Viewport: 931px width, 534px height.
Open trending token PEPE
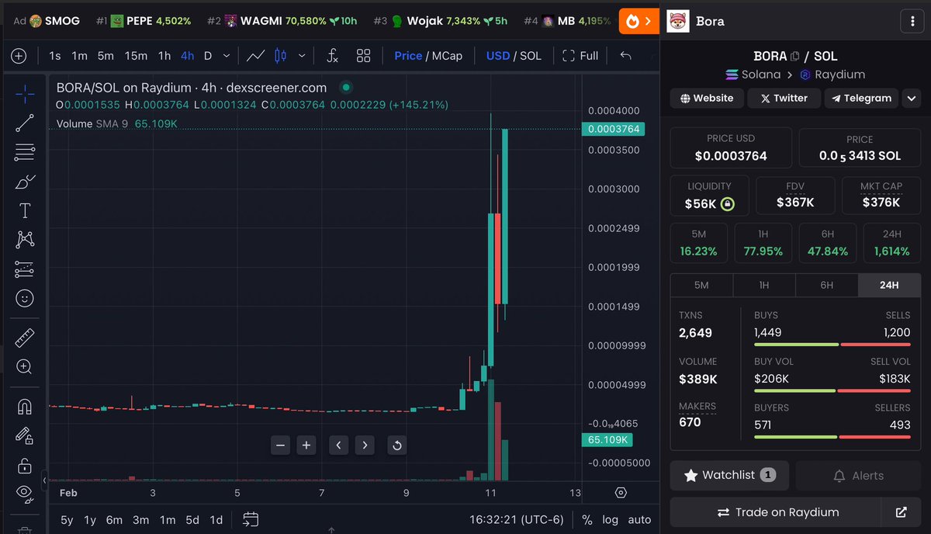(x=144, y=21)
